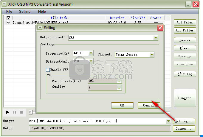Click the Status column header
203x137 pixels.
[x=156, y=18]
